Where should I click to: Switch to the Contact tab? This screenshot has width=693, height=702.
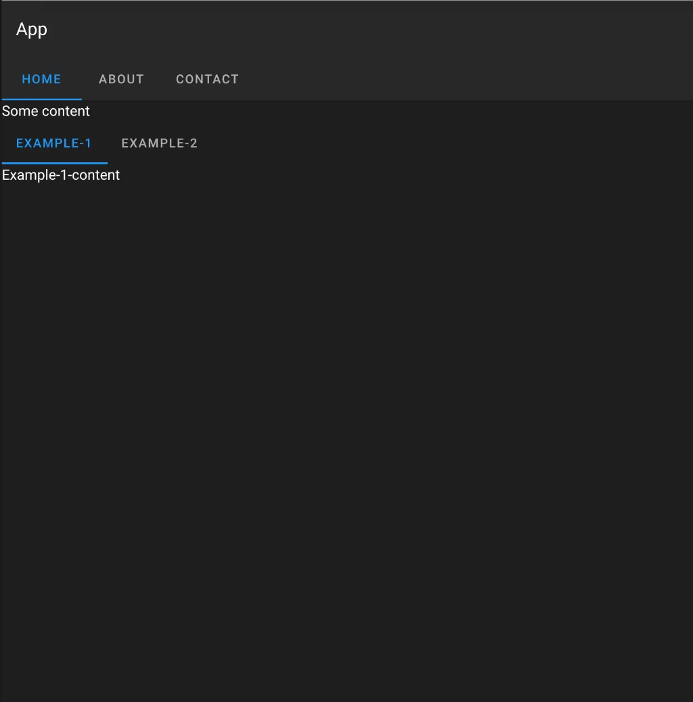coord(207,79)
